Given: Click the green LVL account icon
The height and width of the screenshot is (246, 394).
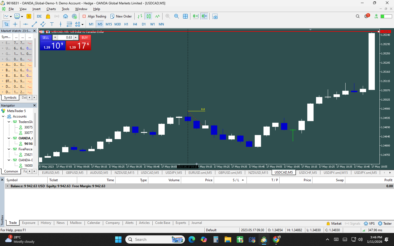Looking at the screenshot, I should tap(376, 16).
